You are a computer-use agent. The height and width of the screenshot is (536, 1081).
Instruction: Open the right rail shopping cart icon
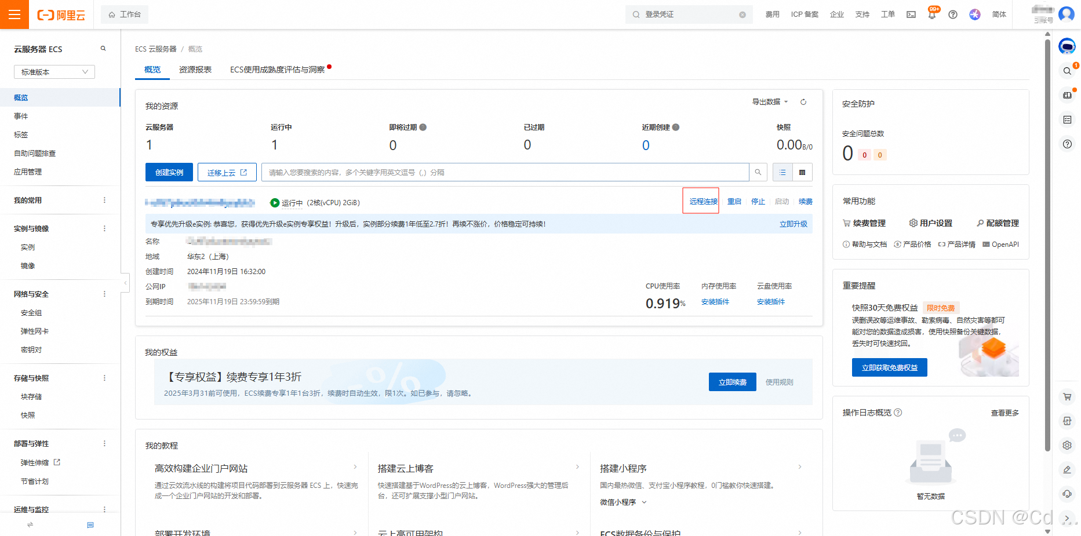[1067, 397]
